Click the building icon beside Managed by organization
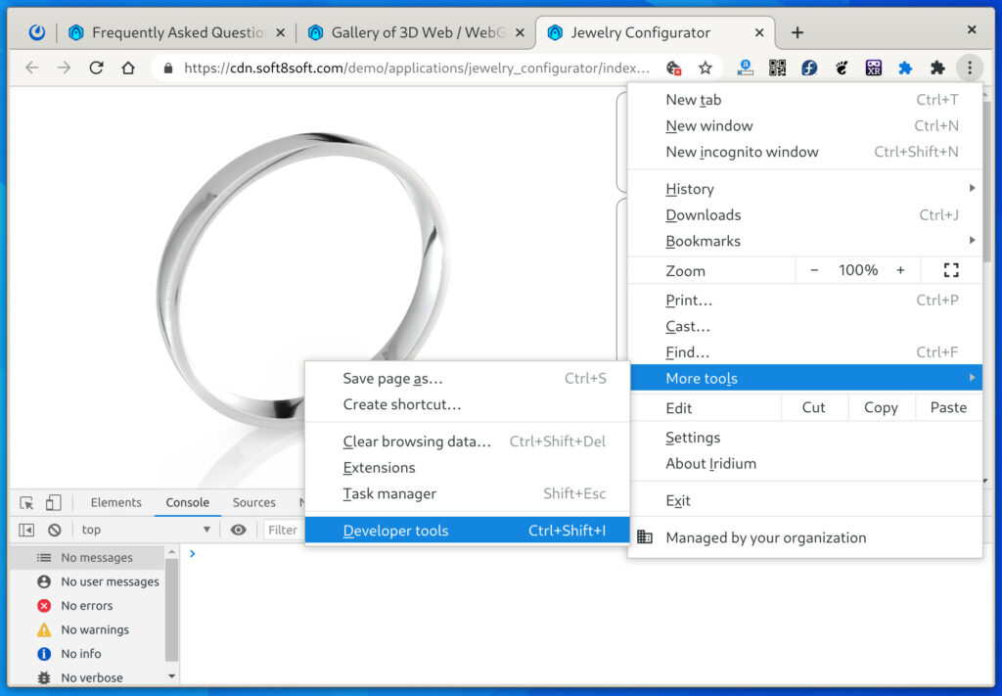Viewport: 1002px width, 696px height. (x=645, y=537)
